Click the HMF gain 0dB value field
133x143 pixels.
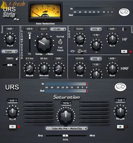tap(112, 59)
